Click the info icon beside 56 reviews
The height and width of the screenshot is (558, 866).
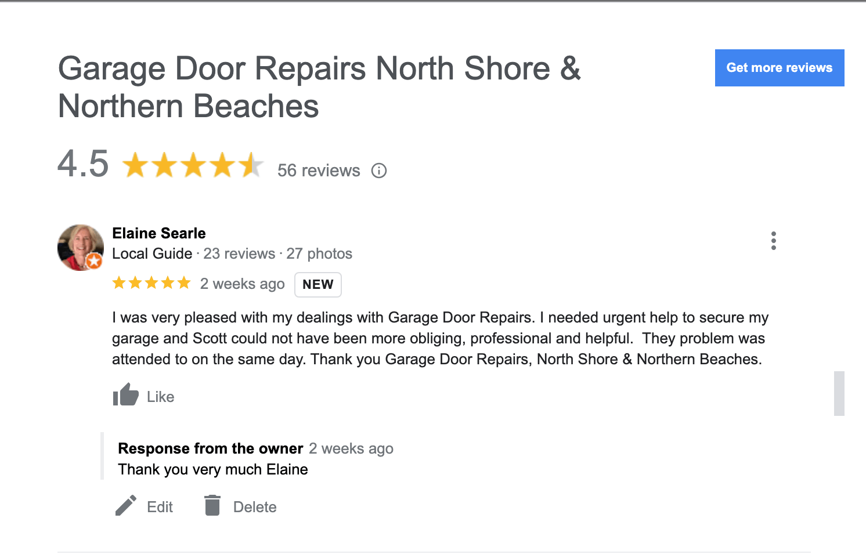point(379,171)
